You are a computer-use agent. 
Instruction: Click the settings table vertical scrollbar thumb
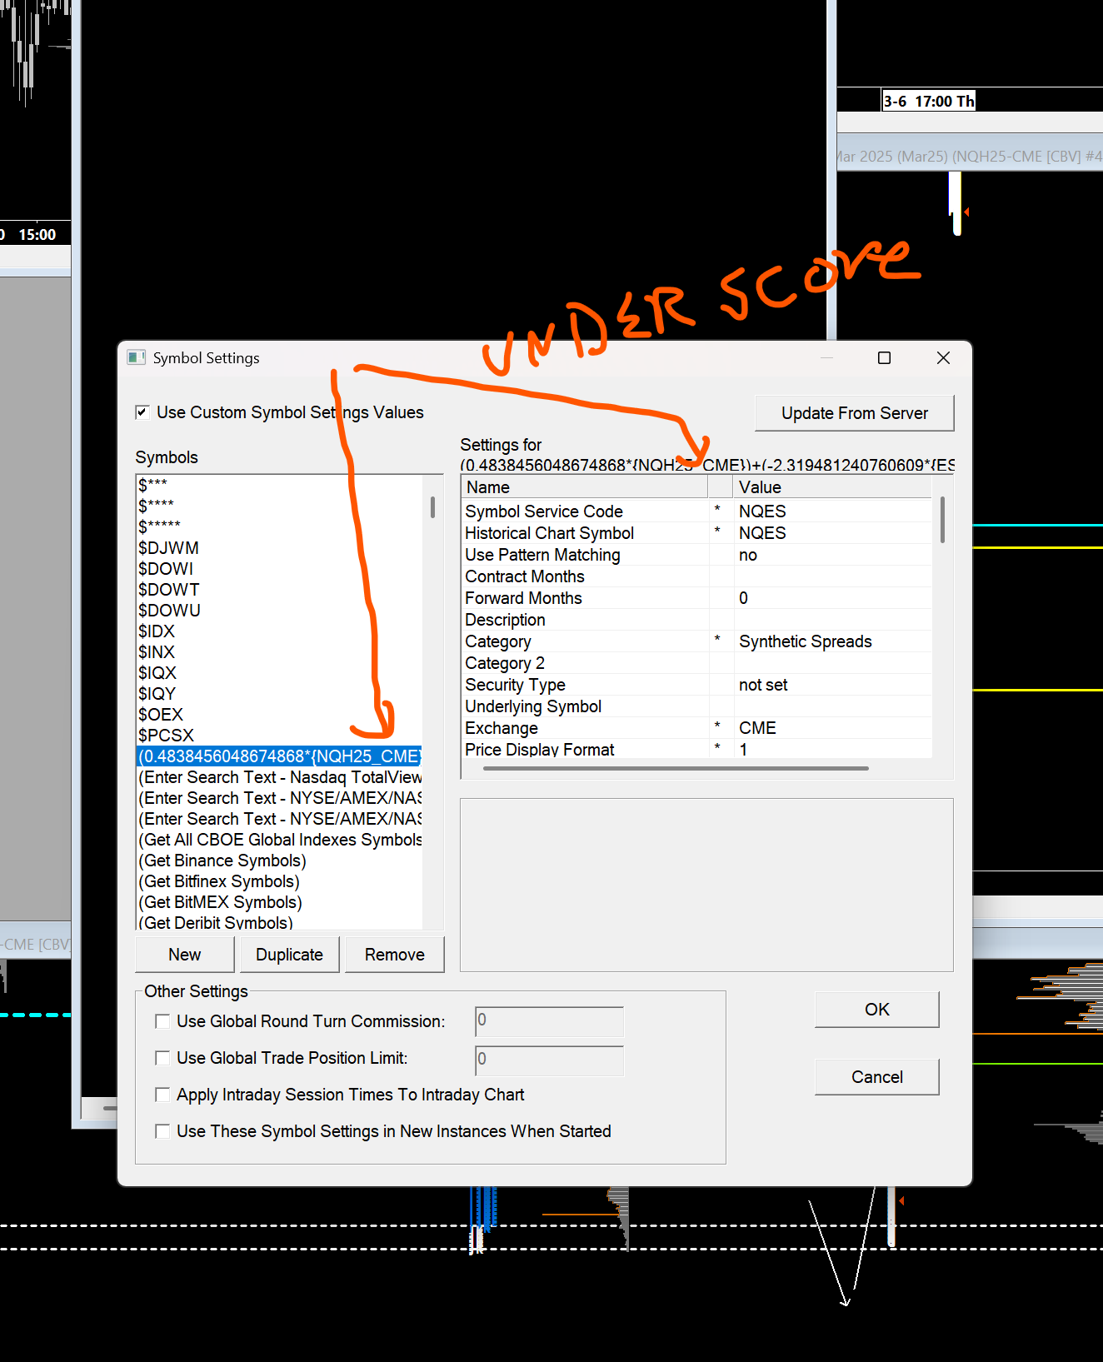[942, 520]
